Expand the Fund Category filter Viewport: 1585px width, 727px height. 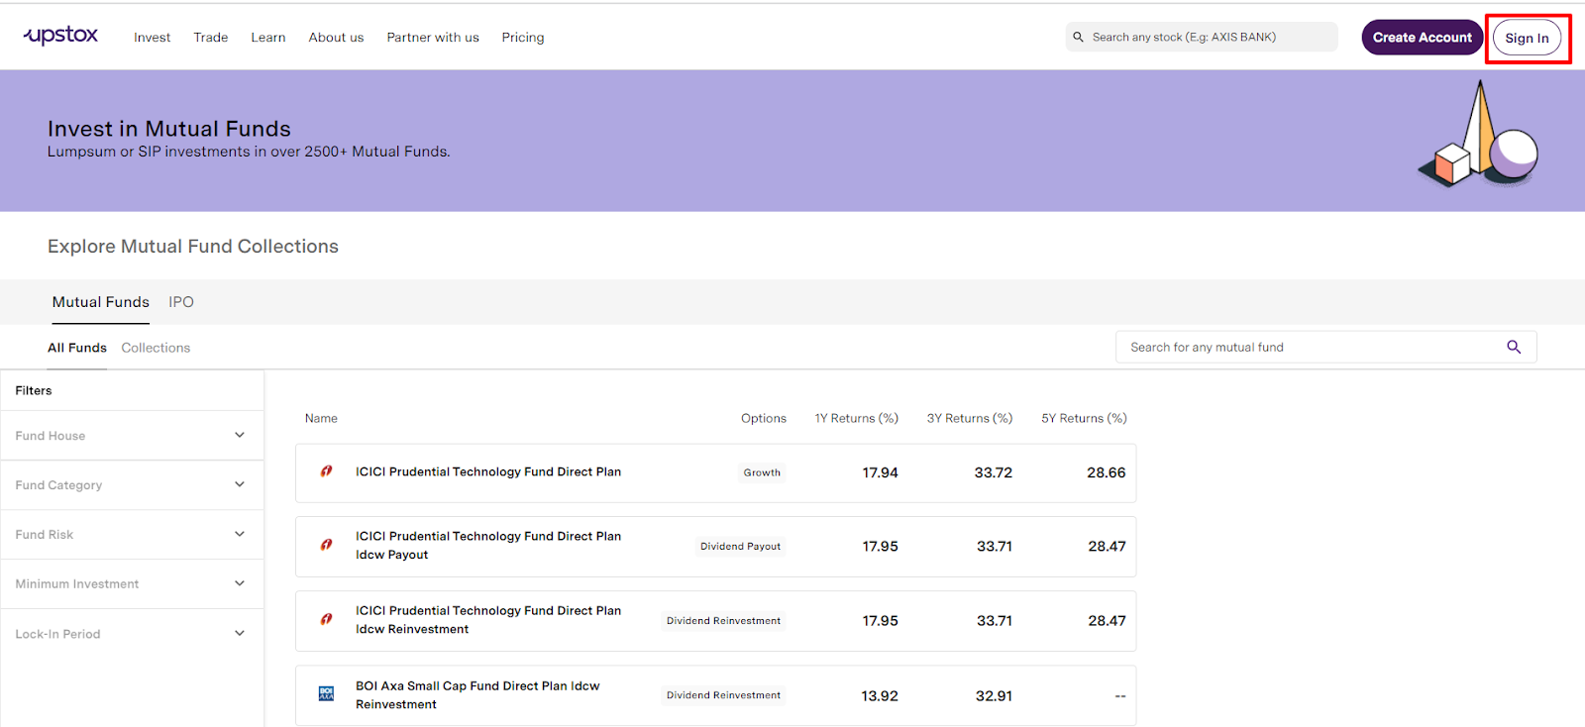click(132, 485)
